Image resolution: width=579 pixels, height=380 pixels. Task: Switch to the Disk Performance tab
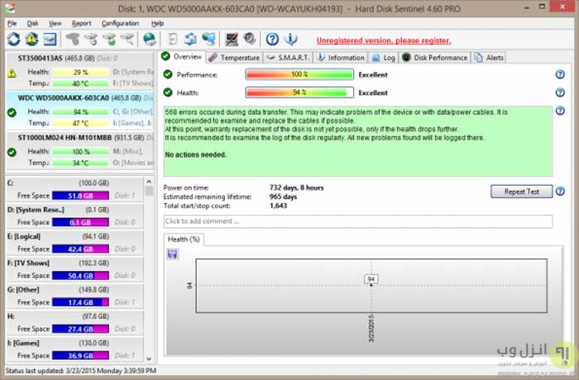435,58
